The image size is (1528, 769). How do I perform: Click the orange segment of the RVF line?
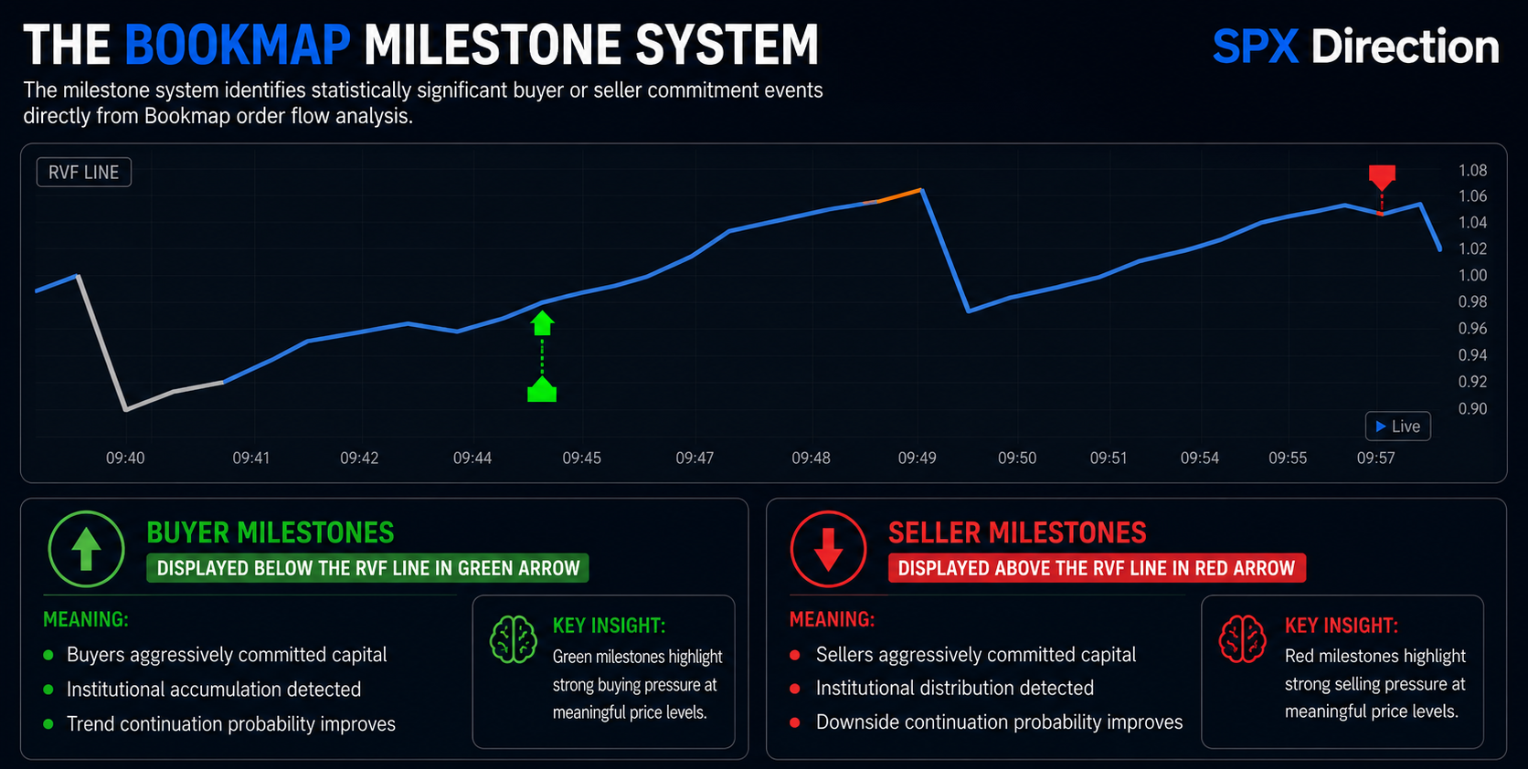899,195
